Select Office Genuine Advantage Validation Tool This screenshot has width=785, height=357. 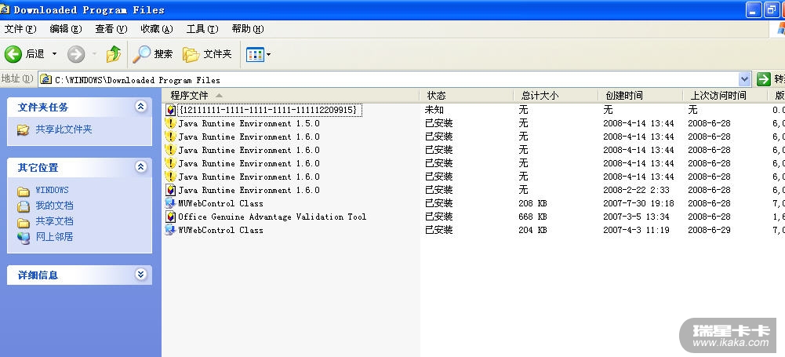[272, 217]
